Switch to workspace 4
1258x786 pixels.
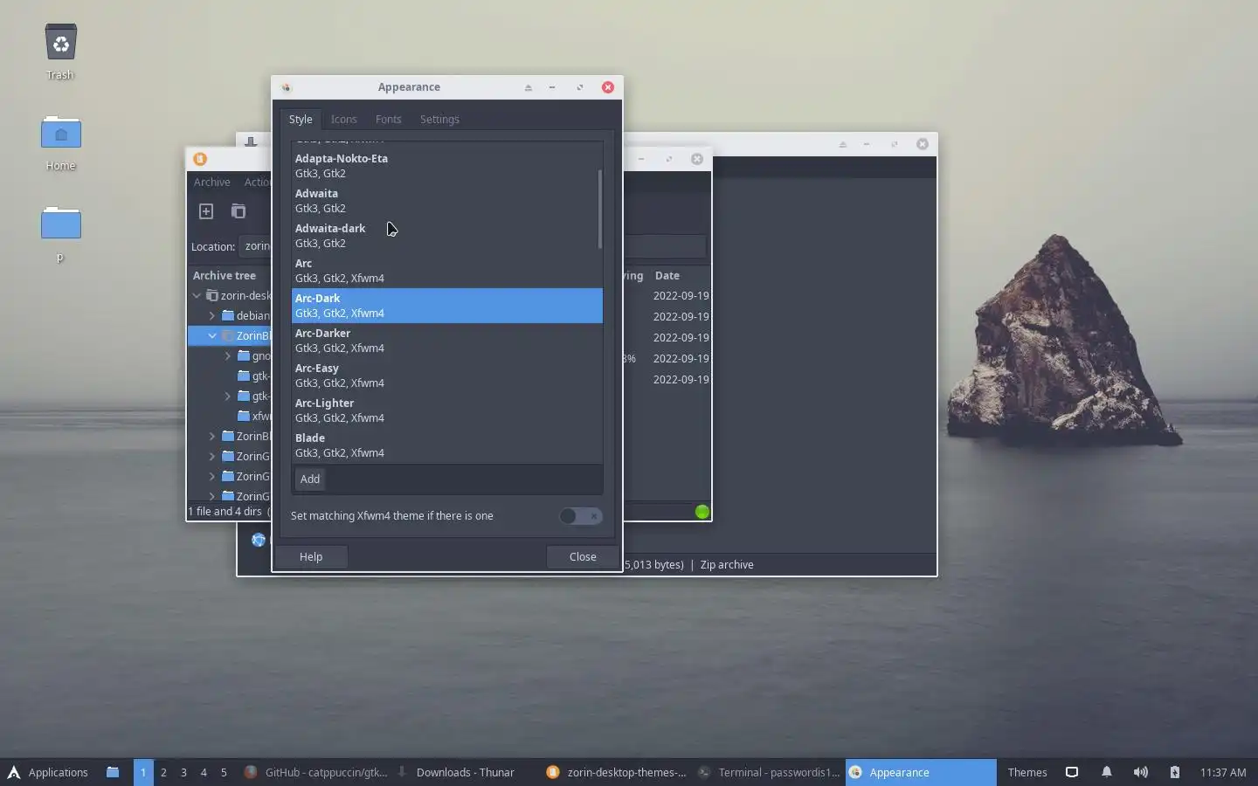coord(204,772)
